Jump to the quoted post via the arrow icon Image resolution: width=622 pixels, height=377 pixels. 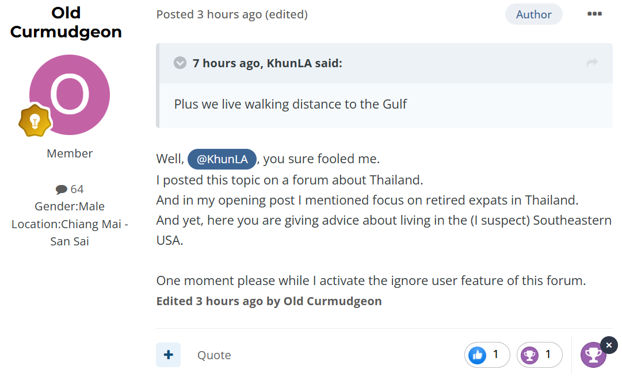tap(592, 63)
